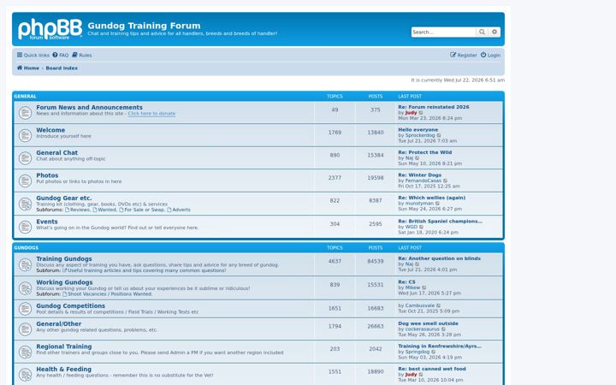The image size is (616, 385).
Task: Open the 'Re: CS' last post
Action: [x=406, y=282]
